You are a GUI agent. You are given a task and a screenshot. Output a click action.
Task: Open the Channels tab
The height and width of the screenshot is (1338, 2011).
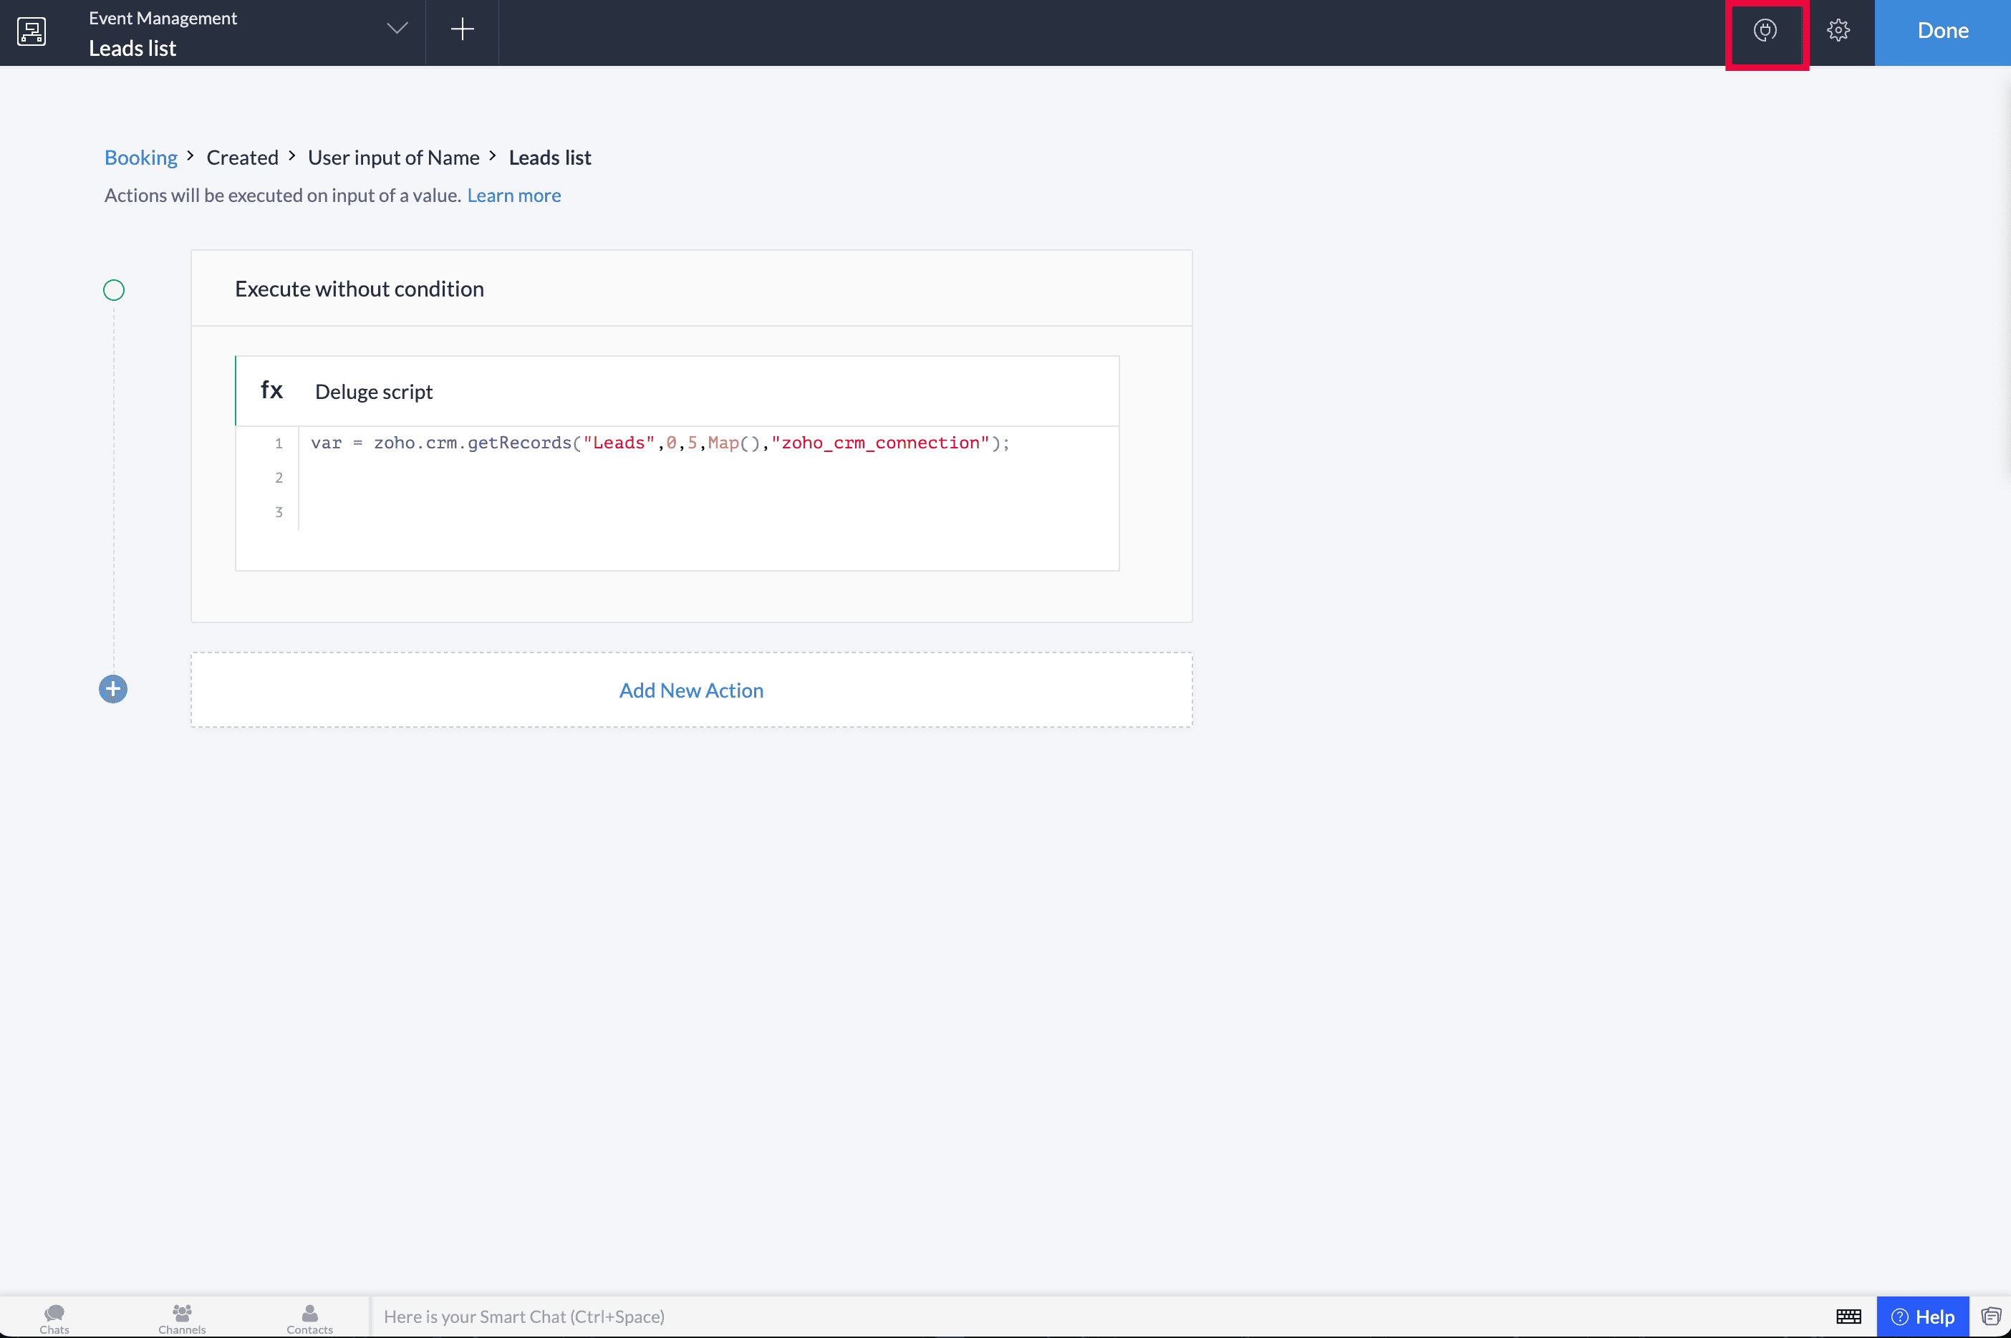click(x=182, y=1317)
